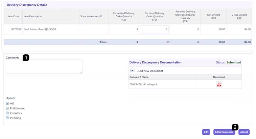
Task: Click Beef, Patties, Raw, IQF, 90/10 description
Action: [x=40, y=29]
